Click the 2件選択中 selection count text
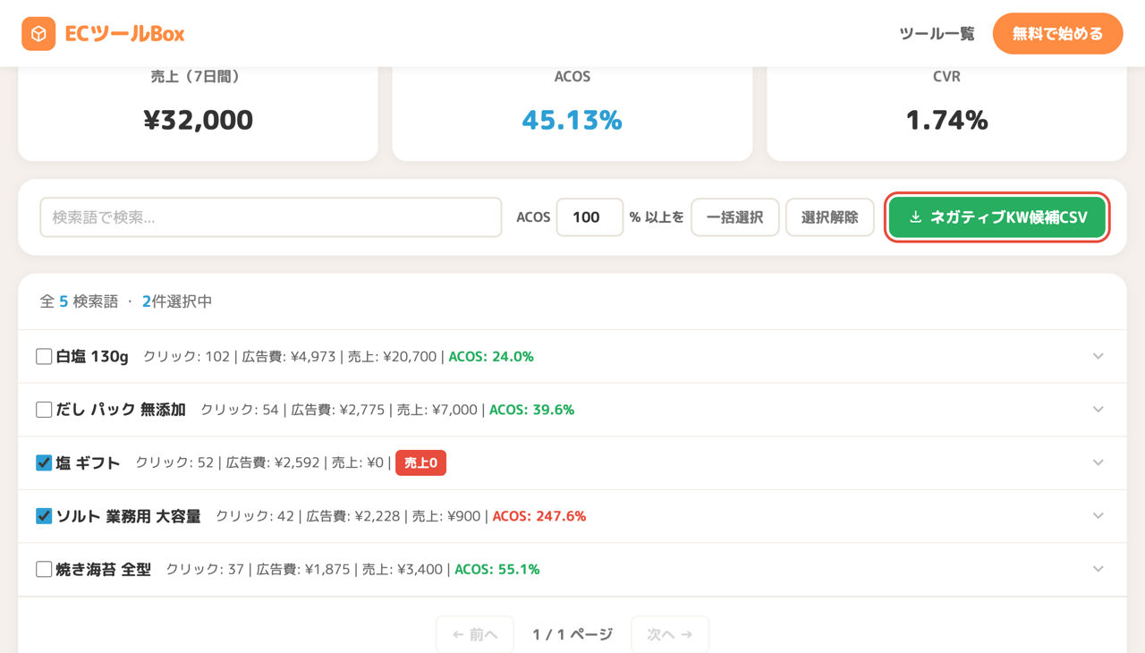Viewport: 1145px width, 653px height. [x=177, y=301]
